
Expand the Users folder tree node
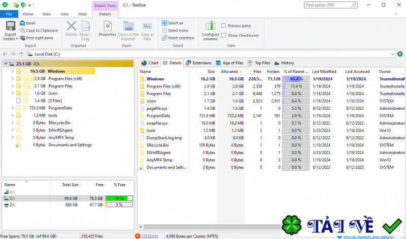point(12,94)
